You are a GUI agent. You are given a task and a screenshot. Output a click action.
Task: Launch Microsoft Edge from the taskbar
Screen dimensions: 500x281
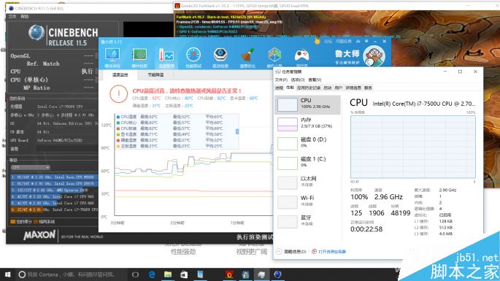(x=152, y=274)
